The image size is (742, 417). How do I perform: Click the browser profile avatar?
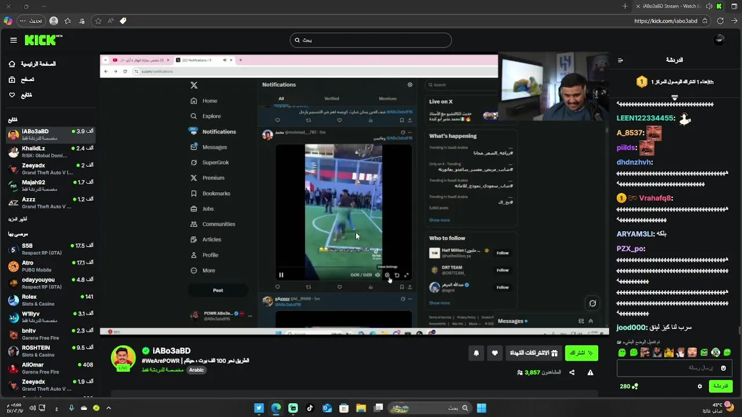[54, 21]
